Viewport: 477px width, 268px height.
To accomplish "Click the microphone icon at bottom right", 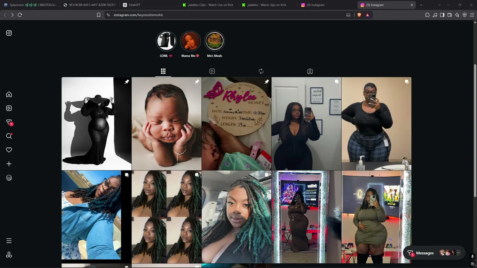I will click(x=472, y=256).
